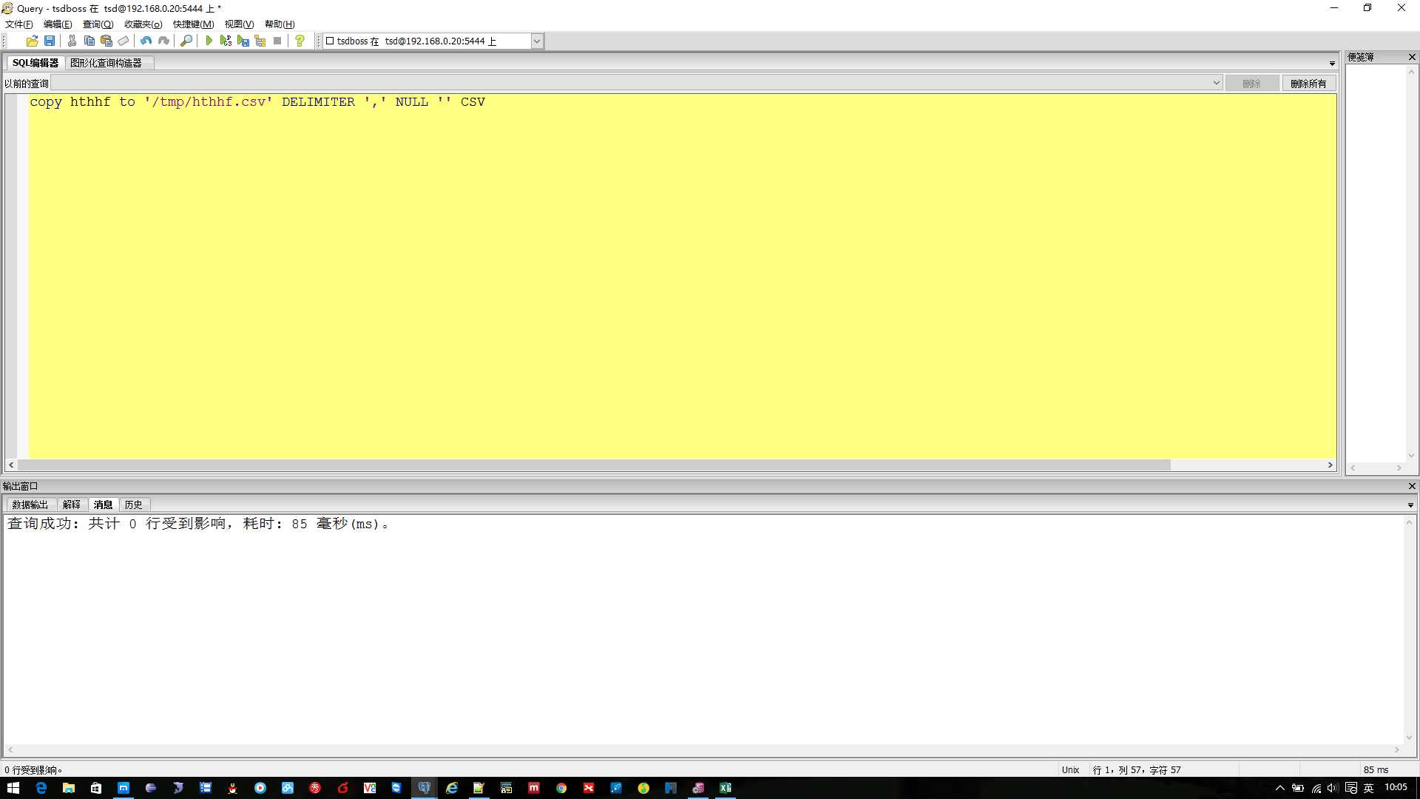Click the Undo arrow icon

pos(146,41)
